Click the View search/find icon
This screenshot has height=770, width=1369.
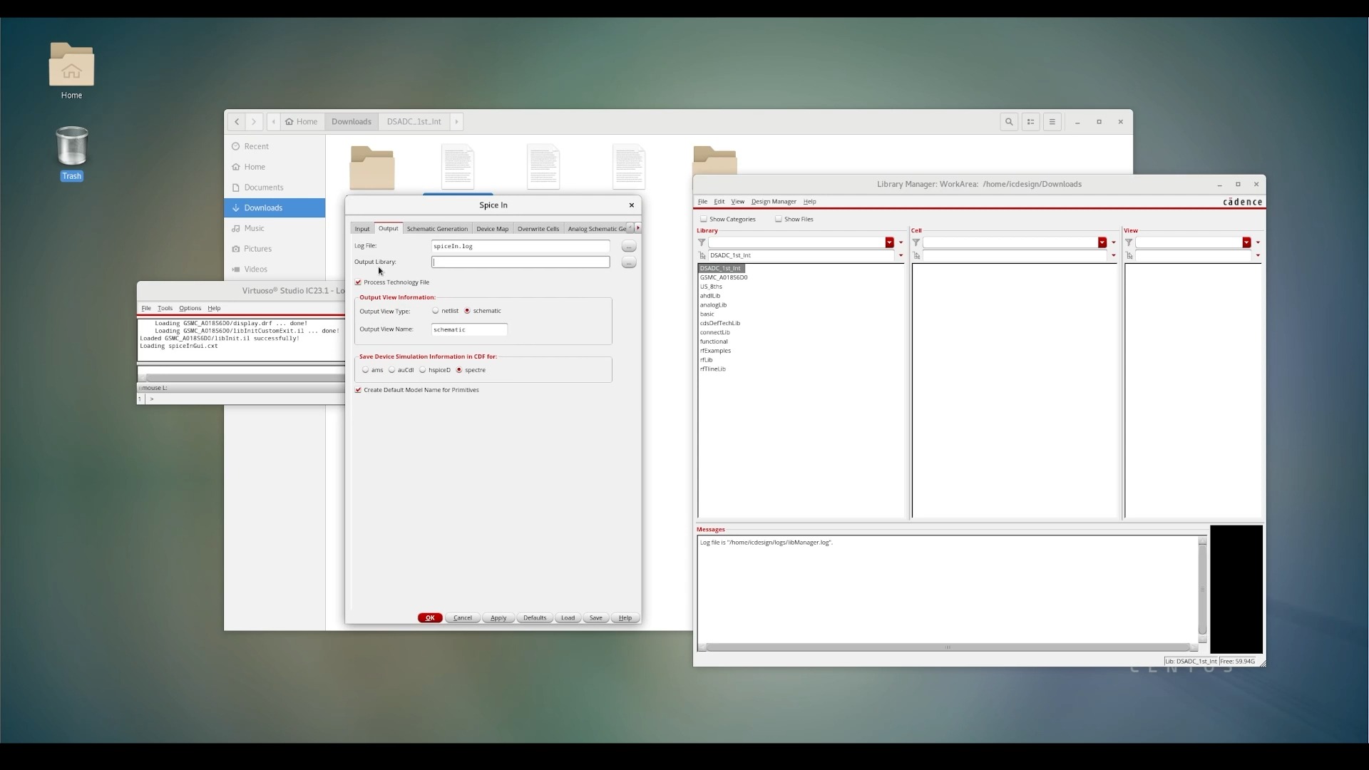[1129, 255]
